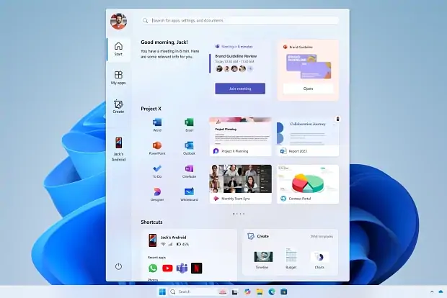Viewport: 447px width, 298px height.
Task: Open WhatsApp from recent apps
Action: coord(153,268)
